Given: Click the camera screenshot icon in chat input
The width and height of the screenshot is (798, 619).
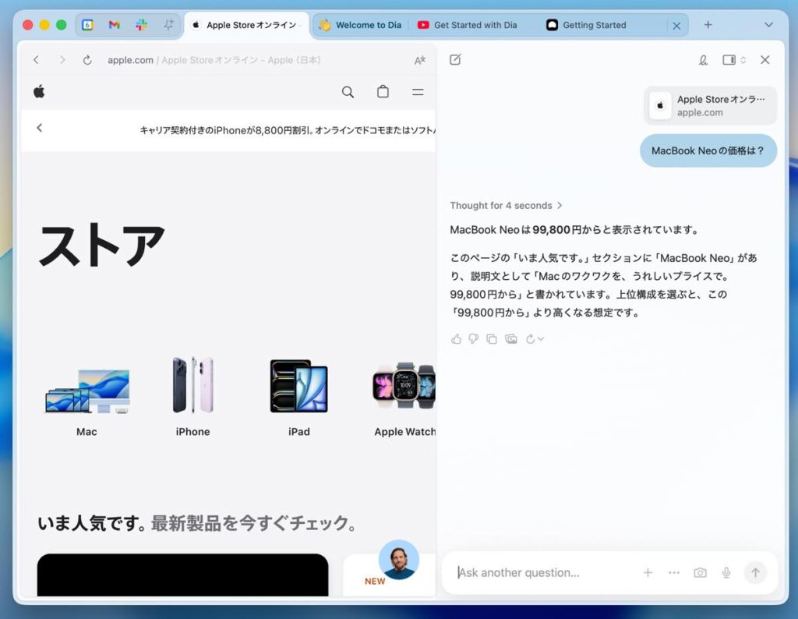Looking at the screenshot, I should click(700, 573).
